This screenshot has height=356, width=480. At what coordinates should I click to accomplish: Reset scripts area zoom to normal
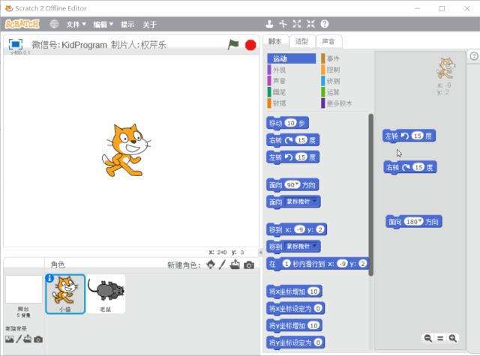click(x=440, y=338)
